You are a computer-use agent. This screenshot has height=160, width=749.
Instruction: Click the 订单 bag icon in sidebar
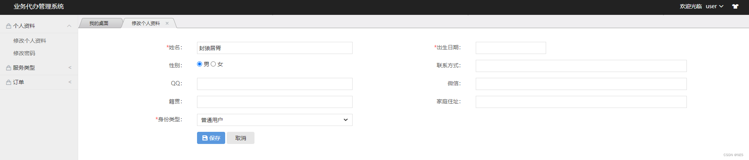click(9, 82)
